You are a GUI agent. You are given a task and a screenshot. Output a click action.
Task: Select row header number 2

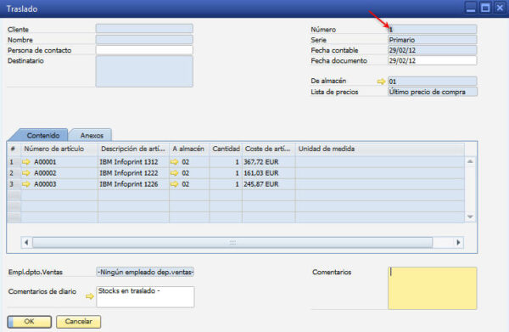tap(14, 173)
